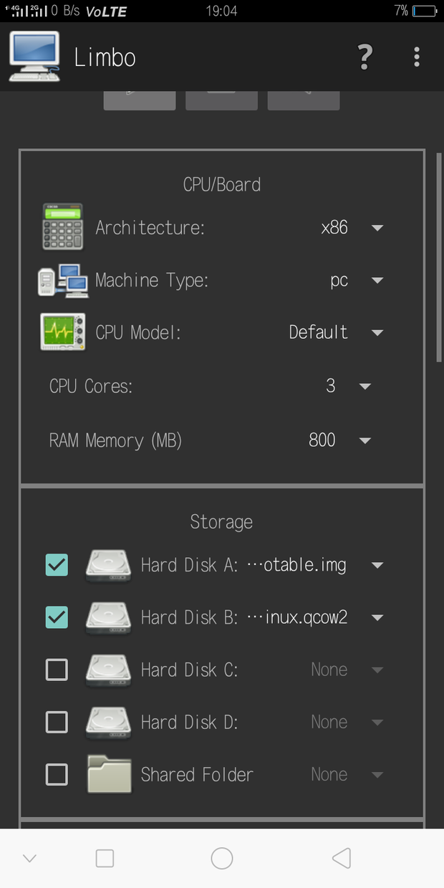
Task: Open help via question mark icon
Action: click(x=365, y=57)
